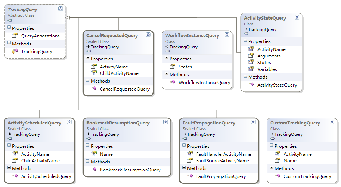This screenshot has width=341, height=187.
Task: Collapse the TrackingQuery class box with chevron
Action: pos(61,8)
